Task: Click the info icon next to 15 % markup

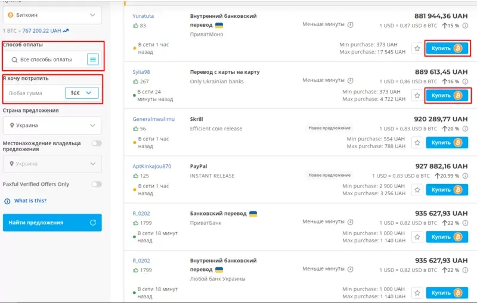Action: tap(465, 26)
